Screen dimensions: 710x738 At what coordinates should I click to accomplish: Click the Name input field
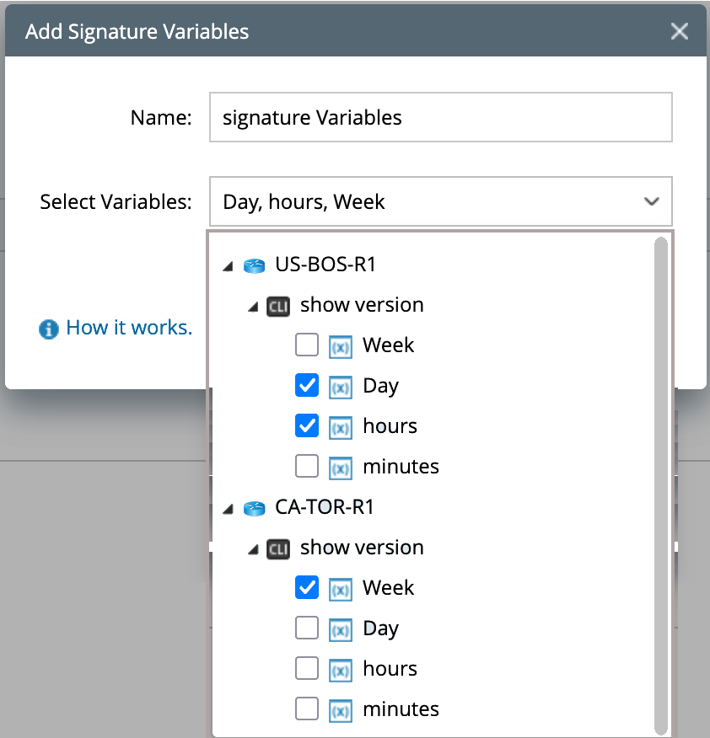pyautogui.click(x=440, y=118)
